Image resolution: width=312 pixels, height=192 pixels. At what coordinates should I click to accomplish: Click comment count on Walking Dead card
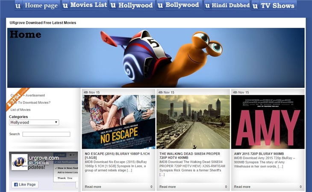tap(226, 186)
